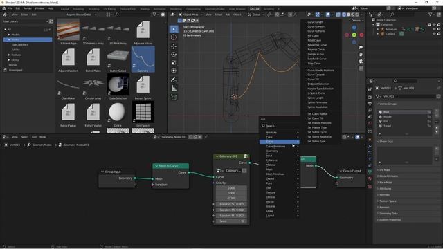Viewport: 443px width, 249px height.
Task: Click the Wireframe shading mode icon
Action: coord(344,15)
